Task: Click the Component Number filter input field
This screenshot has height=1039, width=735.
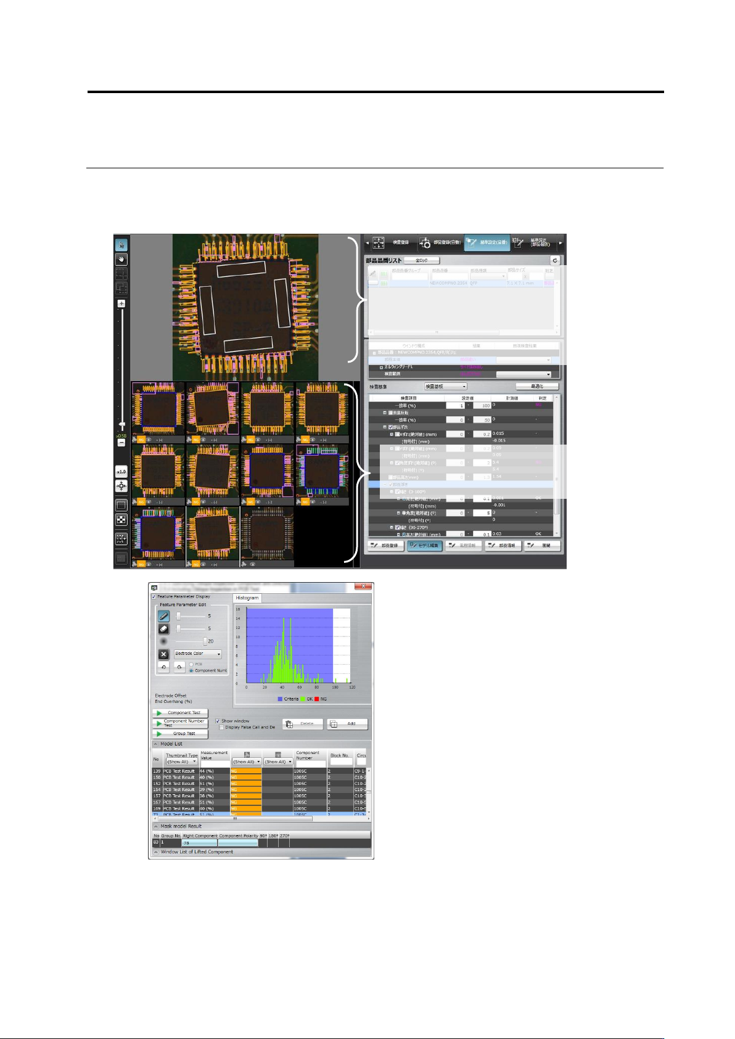Action: tap(310, 763)
